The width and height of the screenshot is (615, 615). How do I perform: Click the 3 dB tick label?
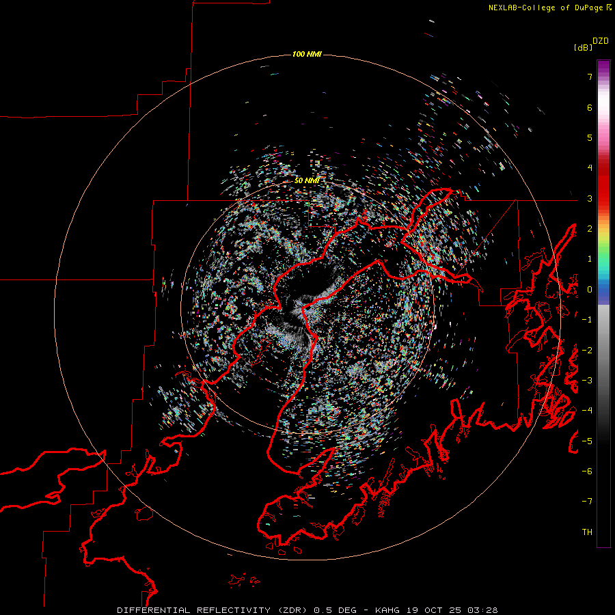pos(590,198)
